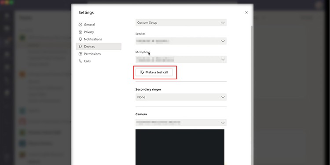Viewport: 330px width, 165px height.
Task: Expand the Secondary ringer dropdown showing None
Action: 181,97
